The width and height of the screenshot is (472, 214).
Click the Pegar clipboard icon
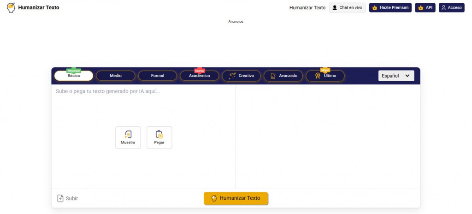pyautogui.click(x=159, y=135)
